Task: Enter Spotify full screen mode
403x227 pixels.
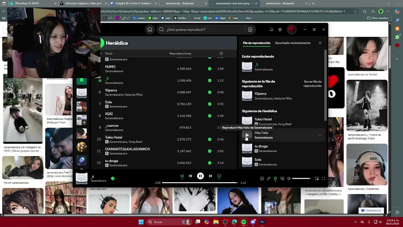Action: 323,178
